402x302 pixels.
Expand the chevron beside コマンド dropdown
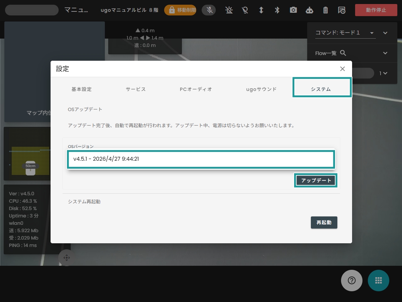[x=385, y=33]
